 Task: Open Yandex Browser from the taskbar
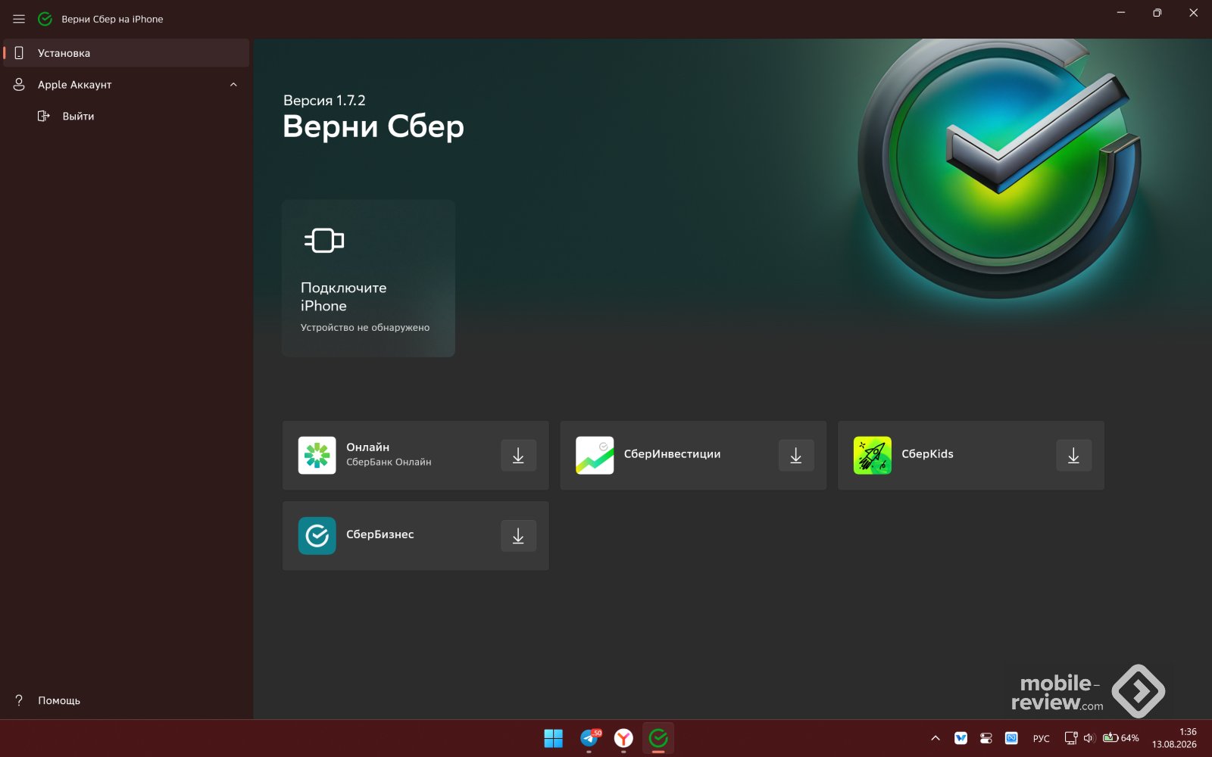623,738
